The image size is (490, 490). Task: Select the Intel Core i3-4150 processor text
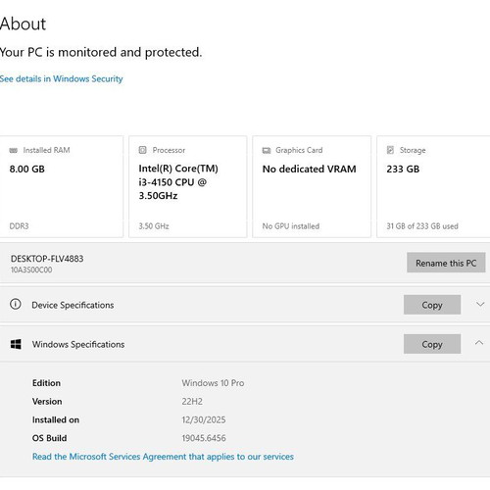coord(178,182)
